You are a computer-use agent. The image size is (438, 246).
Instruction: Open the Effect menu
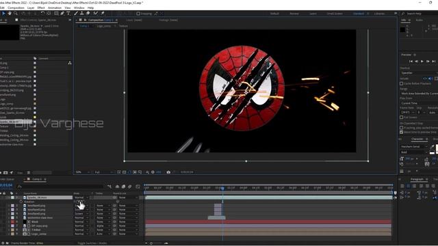[41, 8]
